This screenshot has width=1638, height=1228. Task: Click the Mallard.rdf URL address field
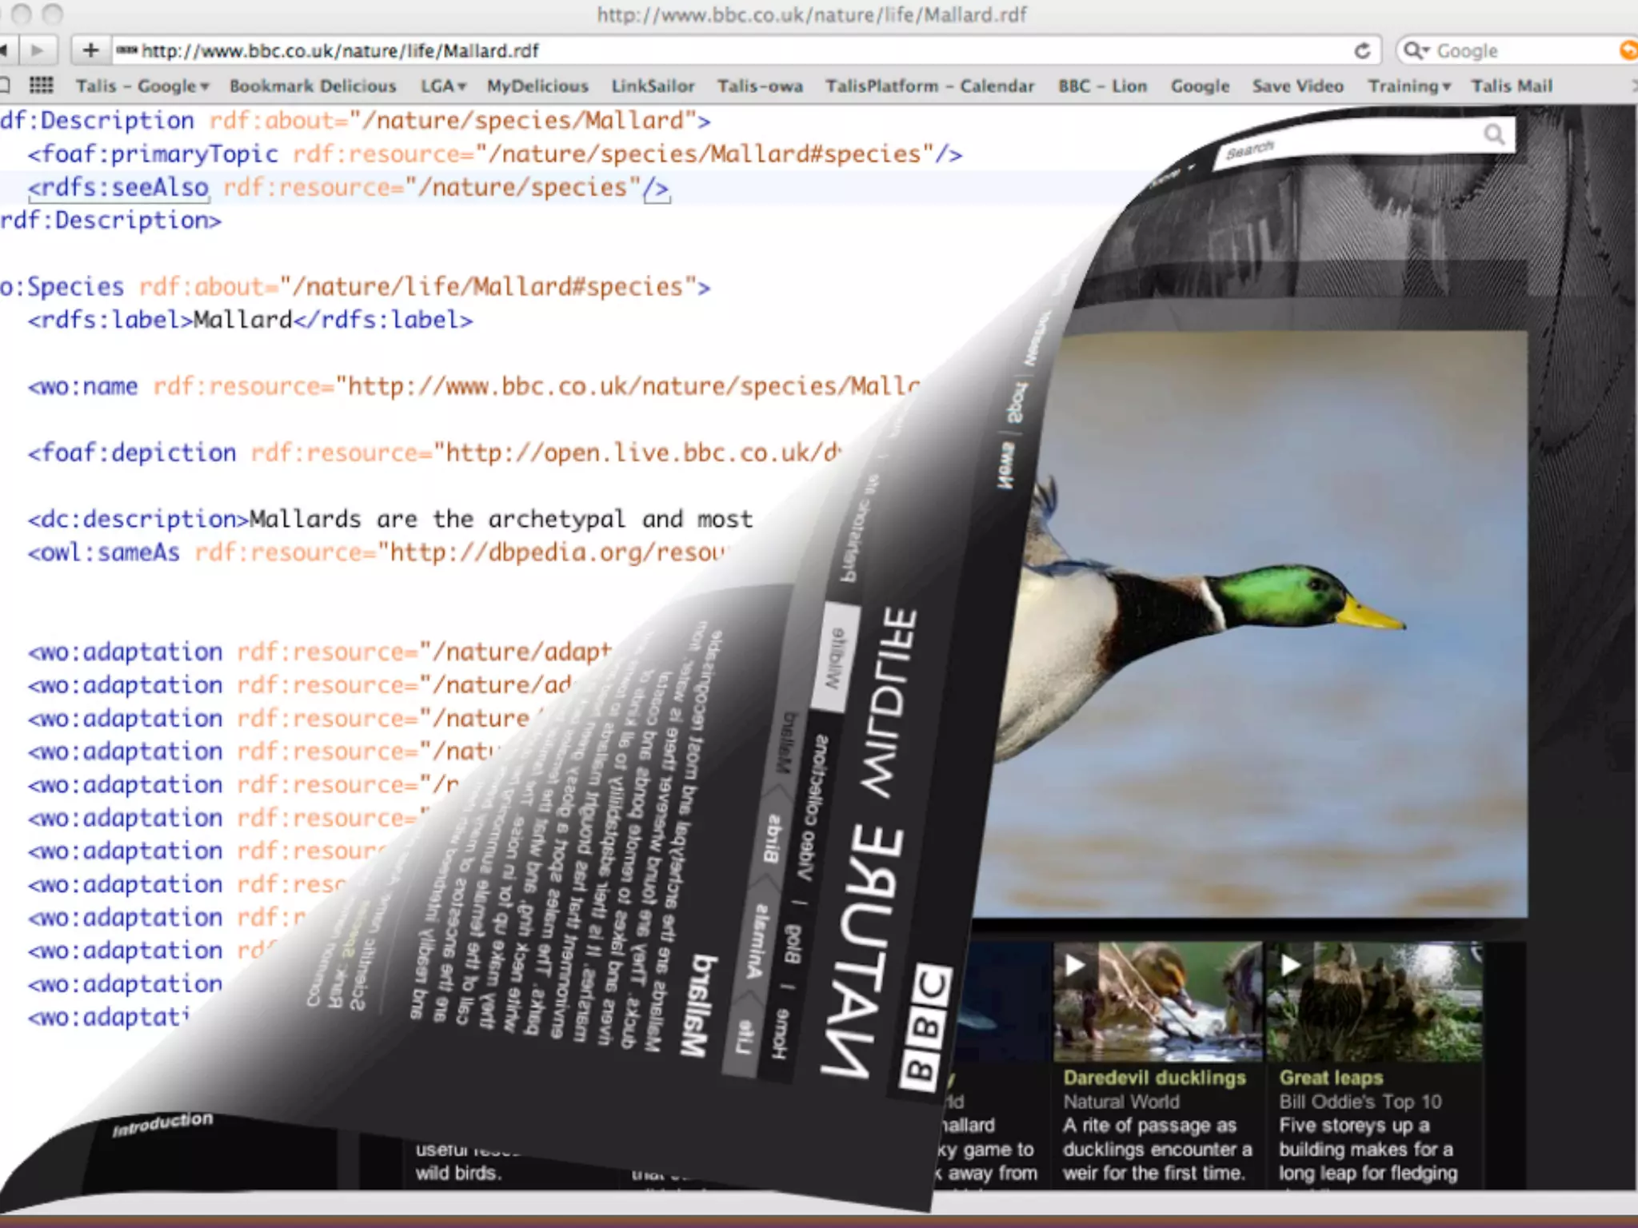click(720, 51)
